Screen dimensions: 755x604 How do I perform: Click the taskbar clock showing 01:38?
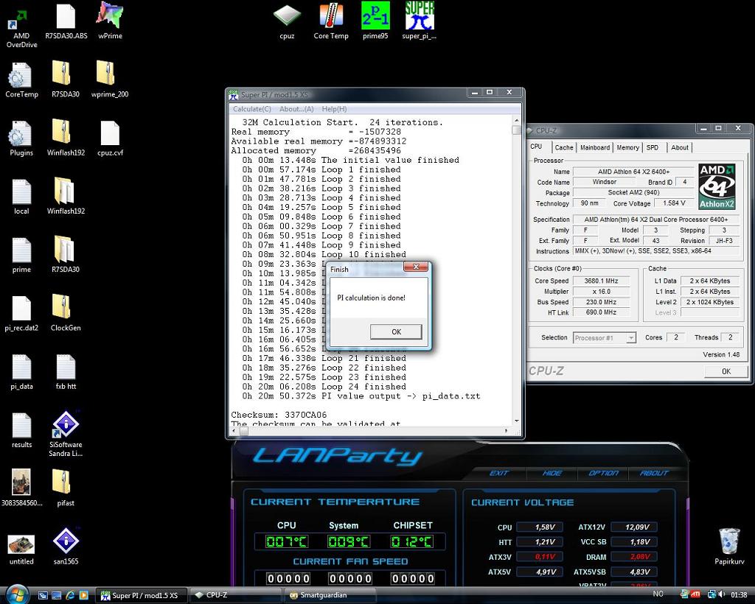(x=739, y=595)
